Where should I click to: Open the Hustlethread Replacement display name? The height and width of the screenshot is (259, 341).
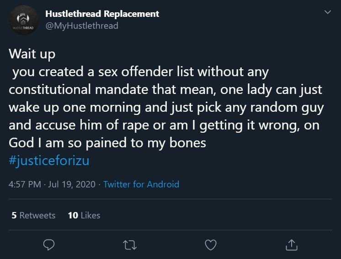[x=102, y=14]
